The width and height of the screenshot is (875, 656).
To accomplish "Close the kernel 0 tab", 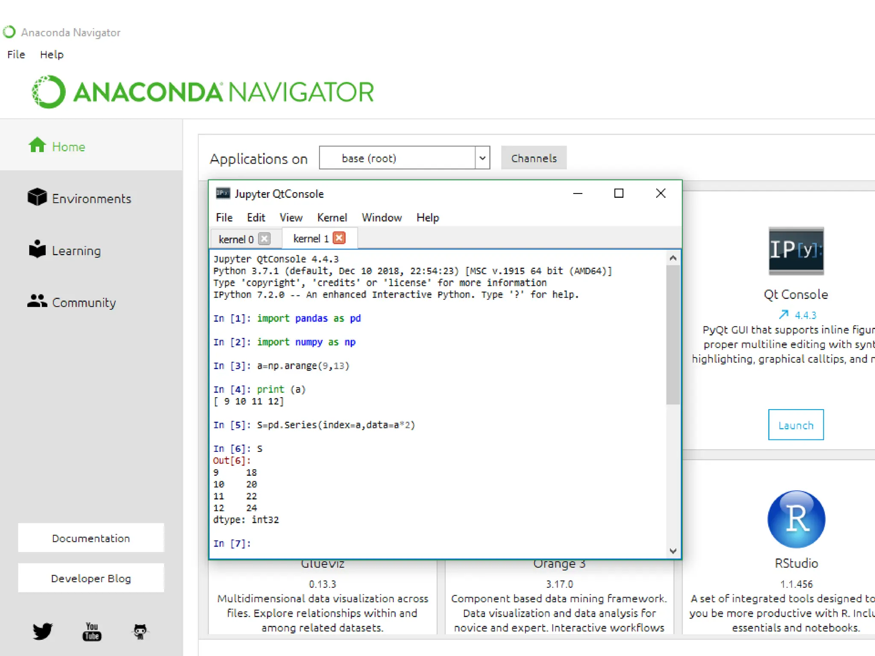I will 264,239.
